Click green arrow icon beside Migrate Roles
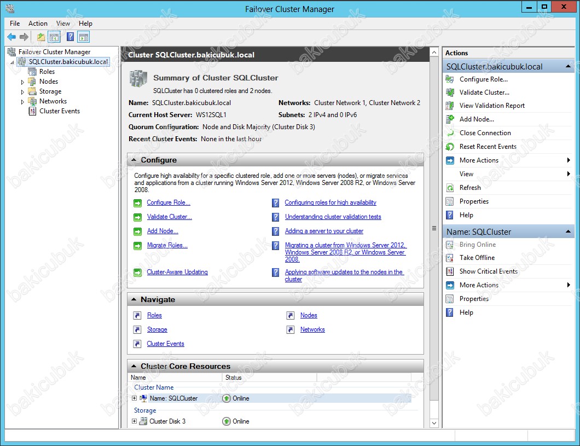 (x=137, y=246)
